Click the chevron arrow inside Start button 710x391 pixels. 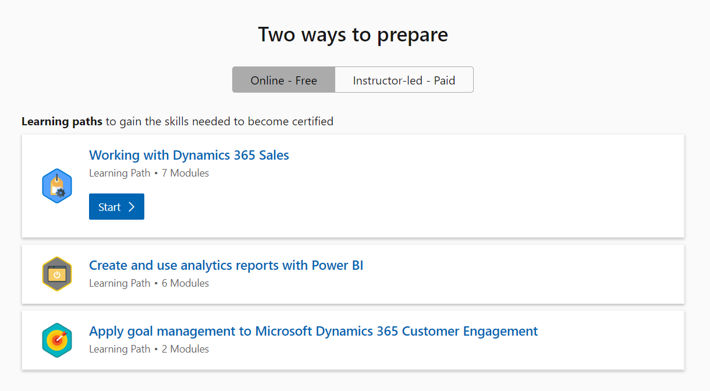click(132, 207)
